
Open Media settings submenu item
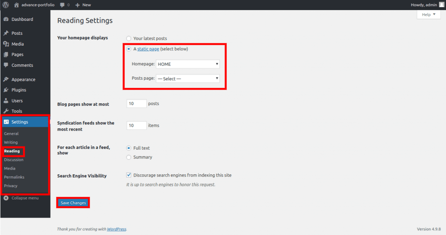pyautogui.click(x=10, y=169)
